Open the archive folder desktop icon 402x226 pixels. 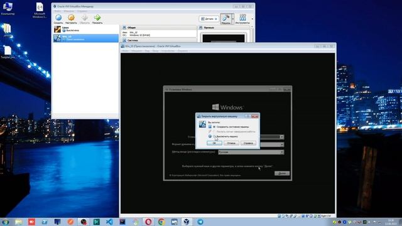pos(8,30)
